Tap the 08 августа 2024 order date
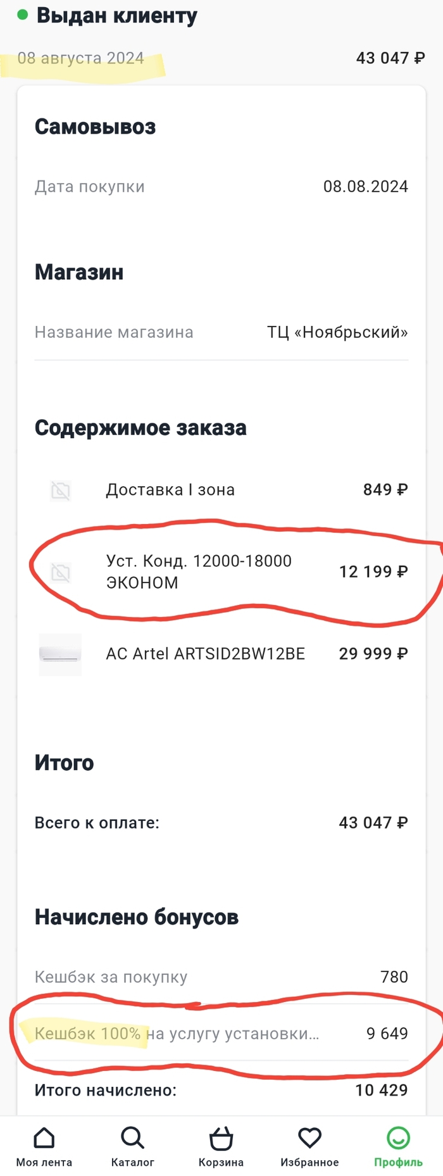Screen dimensions: 443x1176 [81, 58]
